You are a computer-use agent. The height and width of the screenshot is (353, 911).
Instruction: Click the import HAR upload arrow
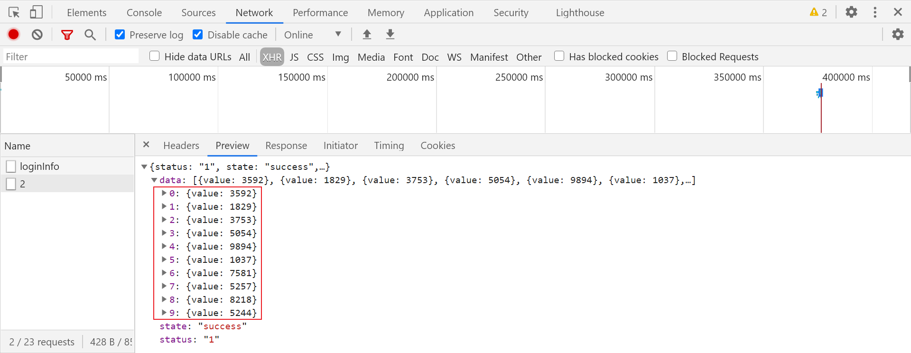tap(367, 34)
